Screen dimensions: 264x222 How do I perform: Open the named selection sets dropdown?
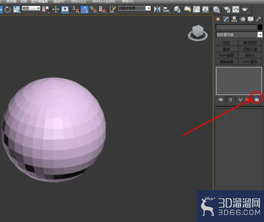(134, 8)
